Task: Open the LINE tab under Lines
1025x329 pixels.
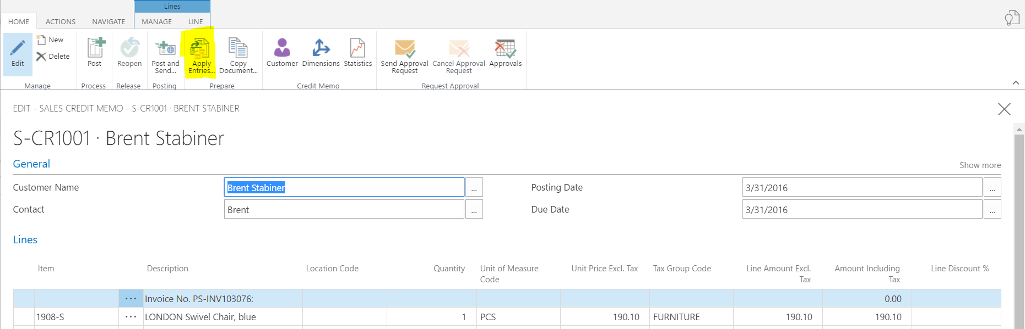Action: coord(196,21)
